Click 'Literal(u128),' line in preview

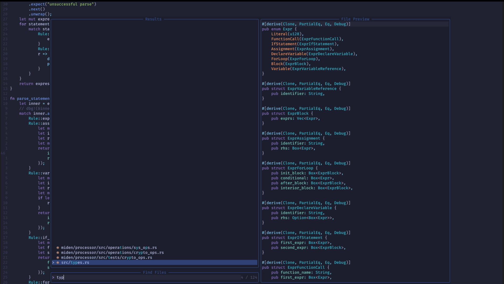point(287,34)
